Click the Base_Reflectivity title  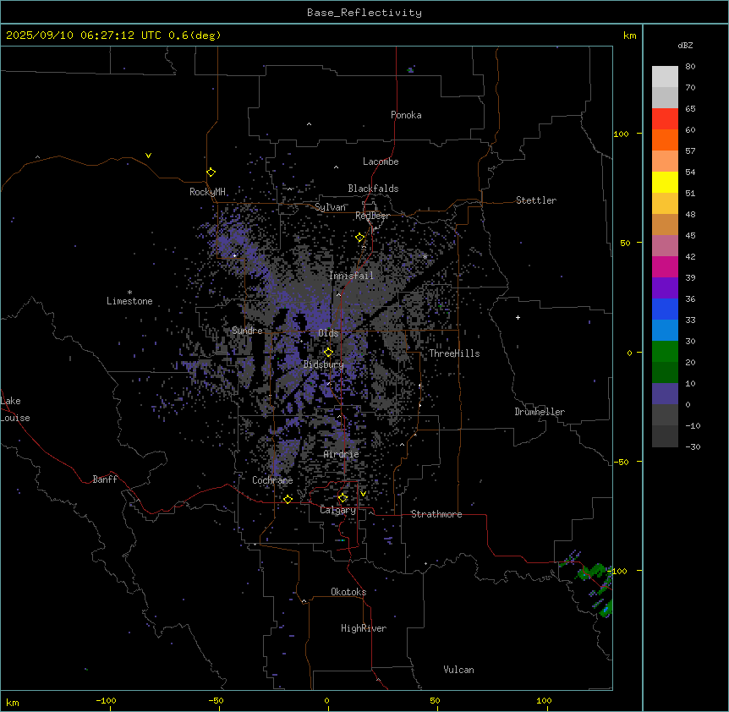pyautogui.click(x=364, y=13)
